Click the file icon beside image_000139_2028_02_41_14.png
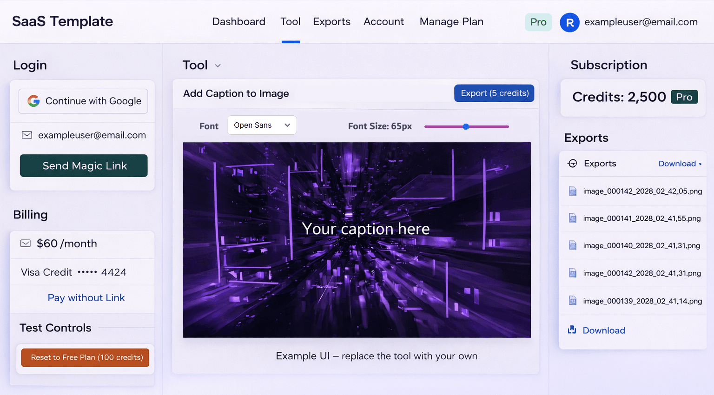This screenshot has width=714, height=395. coord(572,301)
